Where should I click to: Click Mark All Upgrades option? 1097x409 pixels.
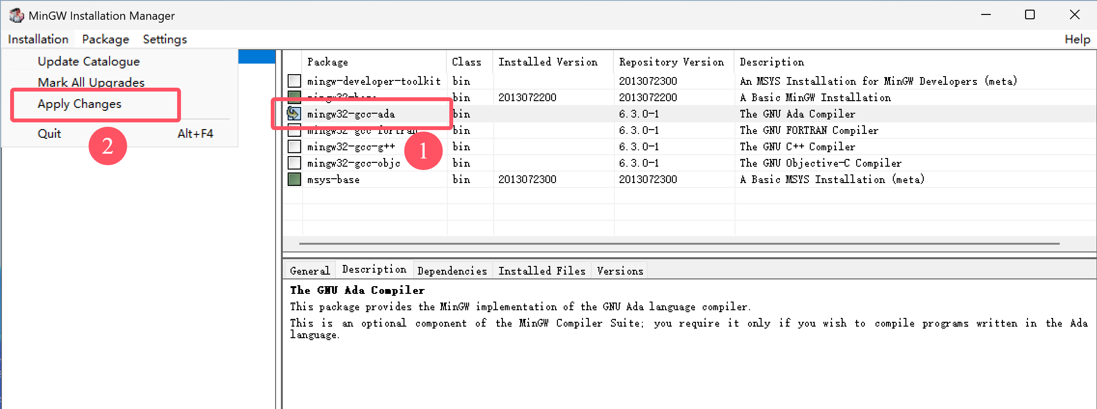[91, 82]
